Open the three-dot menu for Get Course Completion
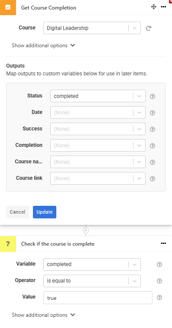This screenshot has width=172, height=328. pos(163,7)
